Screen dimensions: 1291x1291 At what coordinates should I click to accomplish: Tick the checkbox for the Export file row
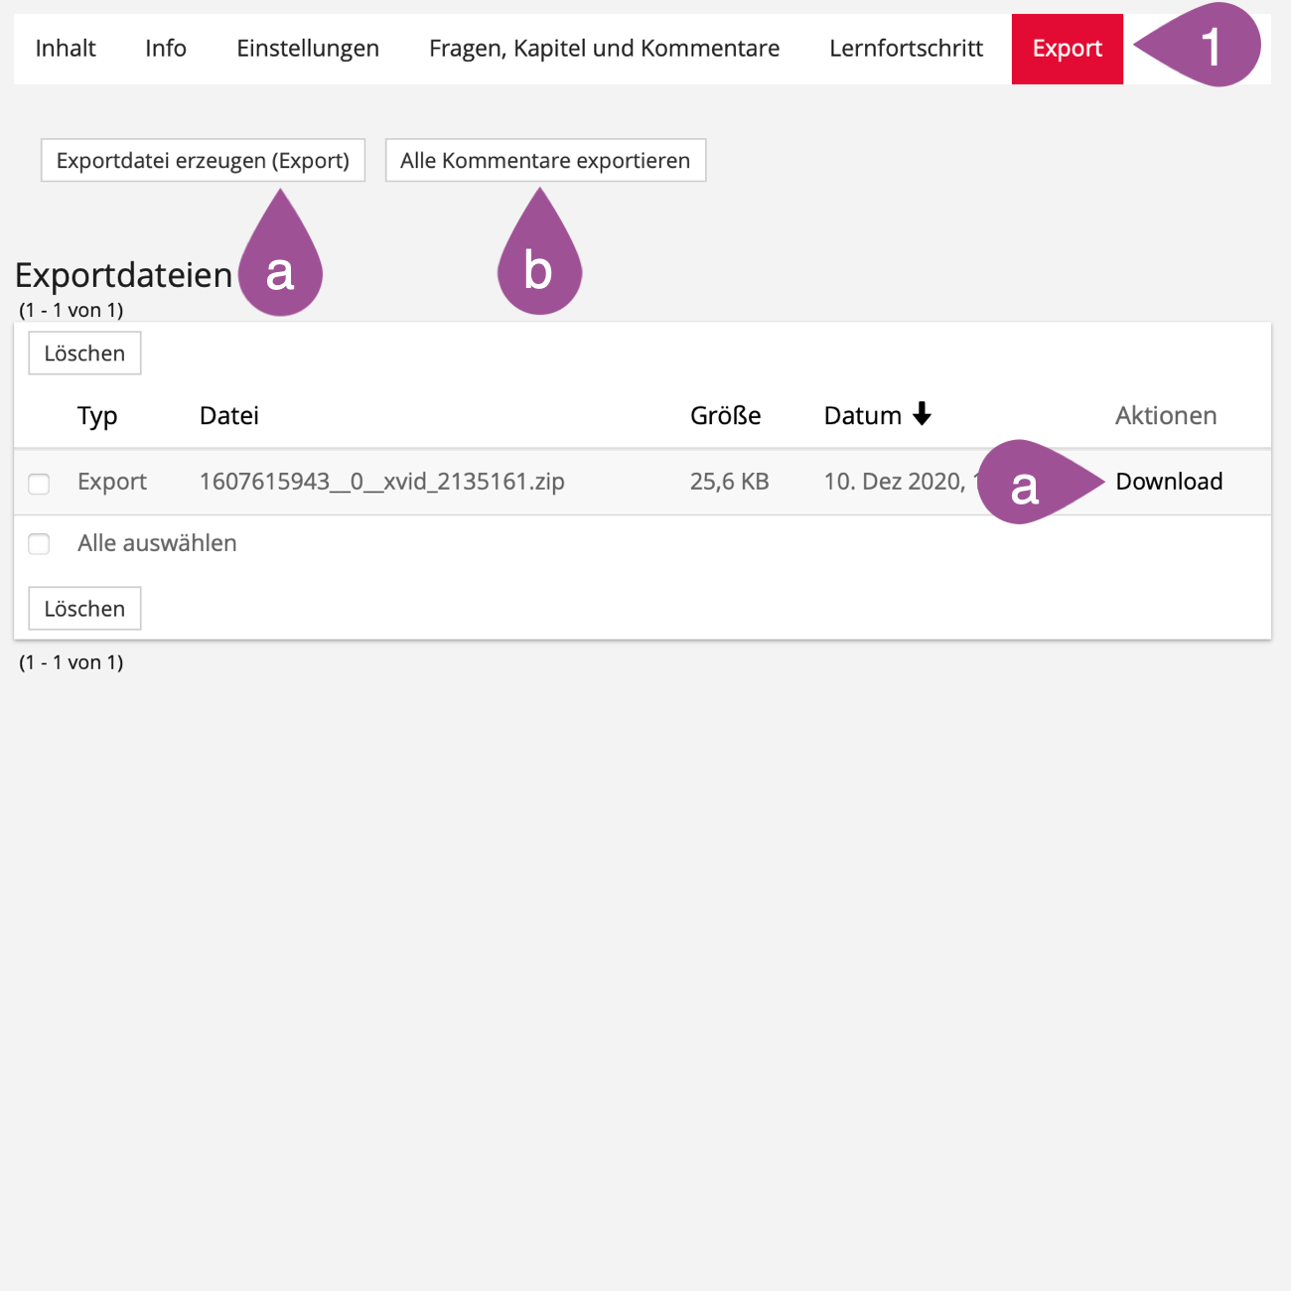[39, 484]
